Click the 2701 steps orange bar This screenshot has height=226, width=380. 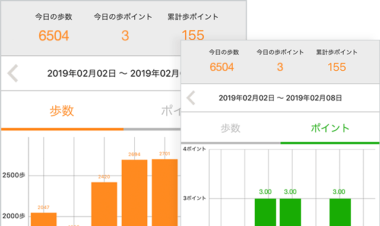point(165,193)
